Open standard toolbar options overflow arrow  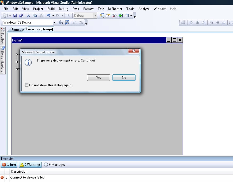[x=135, y=17]
